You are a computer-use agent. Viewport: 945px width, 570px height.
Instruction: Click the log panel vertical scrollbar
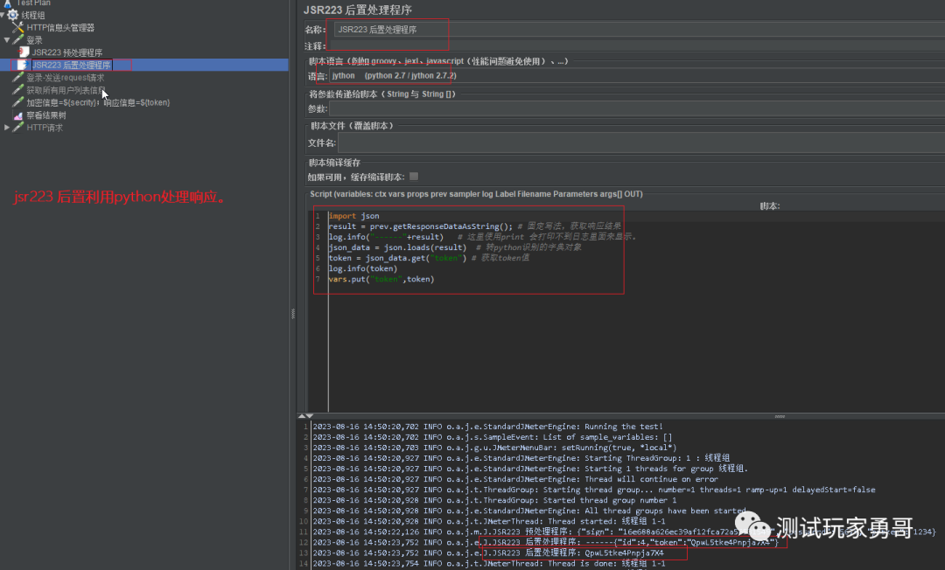(x=941, y=490)
